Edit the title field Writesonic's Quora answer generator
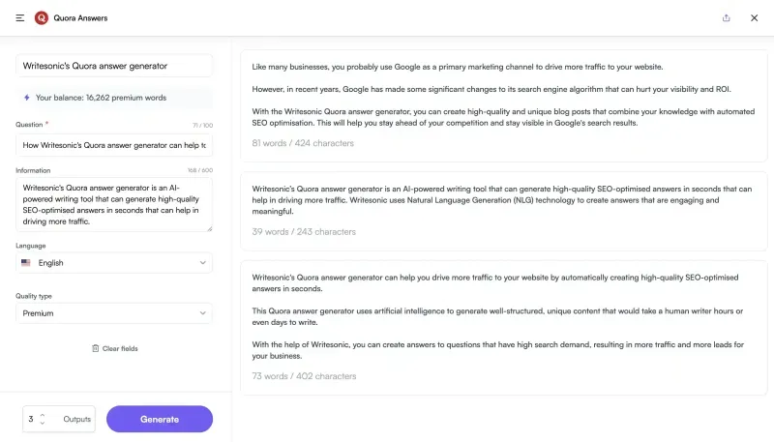 click(x=114, y=66)
